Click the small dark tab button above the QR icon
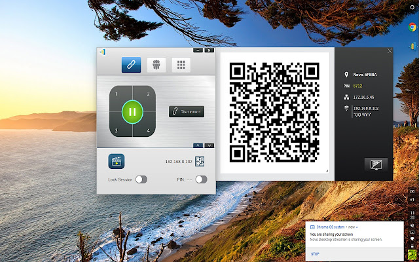 coord(209,145)
